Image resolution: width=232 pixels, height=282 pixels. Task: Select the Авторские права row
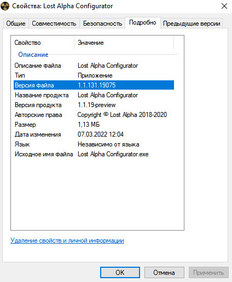(x=94, y=115)
